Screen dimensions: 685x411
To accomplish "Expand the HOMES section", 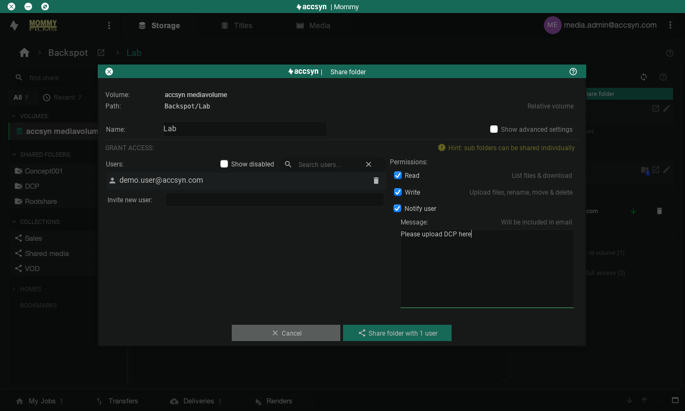I will click(14, 289).
